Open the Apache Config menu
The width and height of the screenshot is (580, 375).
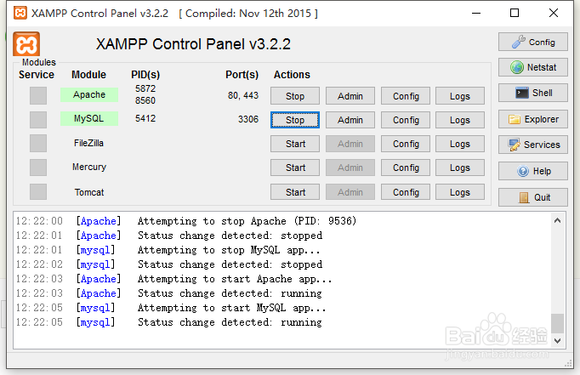[406, 96]
